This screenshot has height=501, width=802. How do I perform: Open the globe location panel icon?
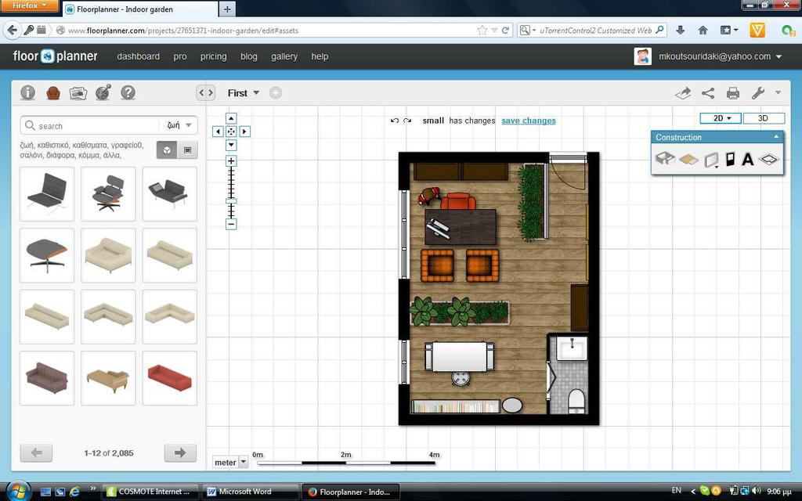[103, 92]
